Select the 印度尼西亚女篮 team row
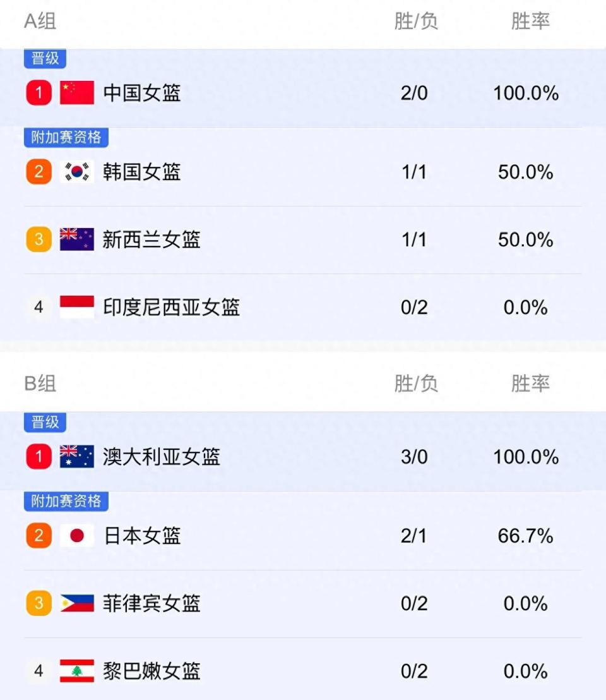Viewport: 606px width, 700px height. coord(303,307)
